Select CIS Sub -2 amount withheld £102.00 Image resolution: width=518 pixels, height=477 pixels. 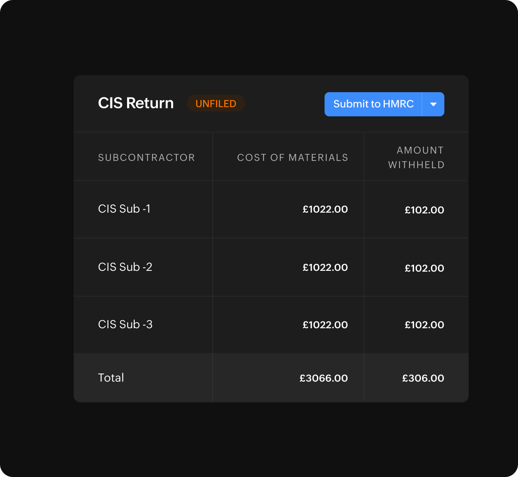coord(425,268)
